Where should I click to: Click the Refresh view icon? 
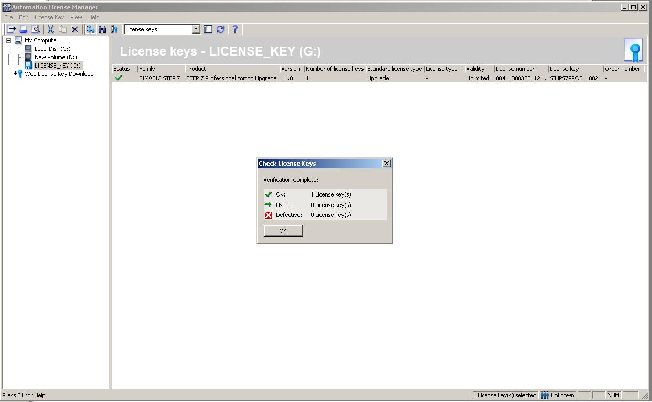pyautogui.click(x=220, y=29)
